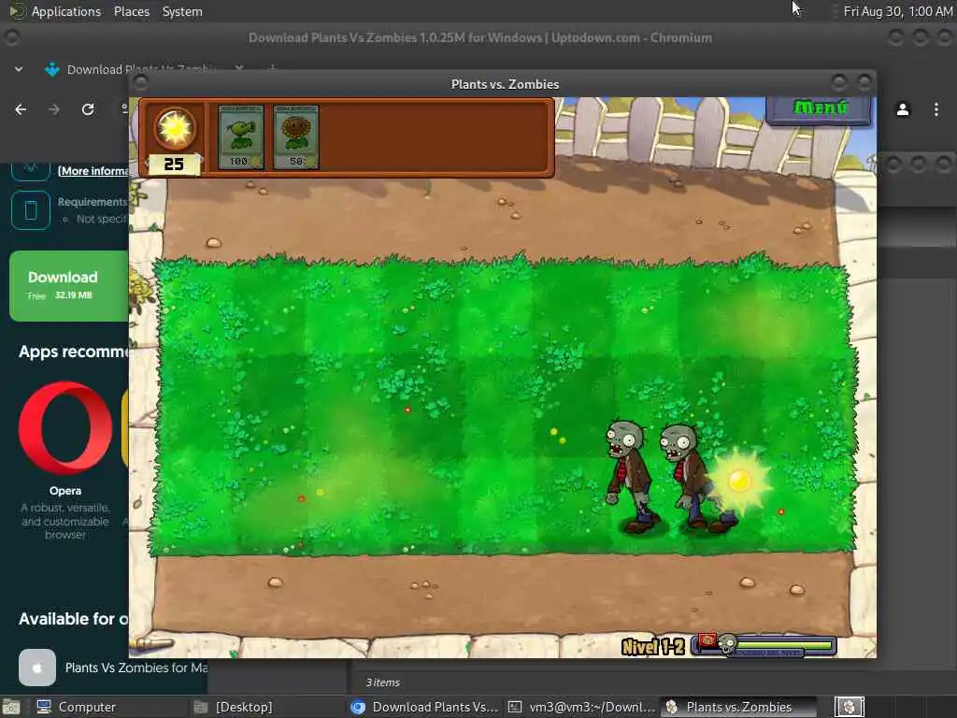Image resolution: width=957 pixels, height=718 pixels.
Task: Click the Requirements phone icon
Action: [31, 210]
